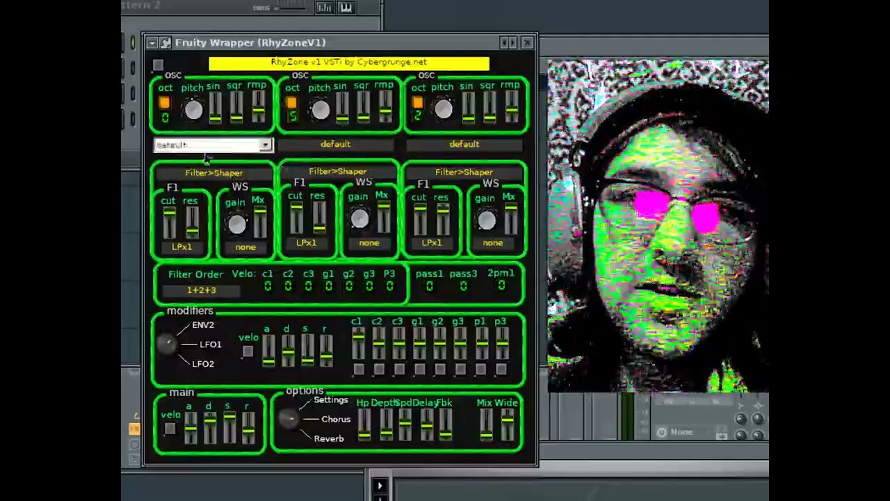Viewport: 890px width, 501px height.
Task: Click the first filter res slider
Action: click(x=192, y=223)
